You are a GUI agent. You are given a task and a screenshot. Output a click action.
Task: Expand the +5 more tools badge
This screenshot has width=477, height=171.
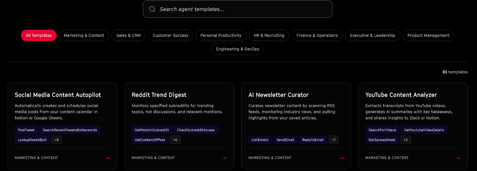click(x=406, y=140)
